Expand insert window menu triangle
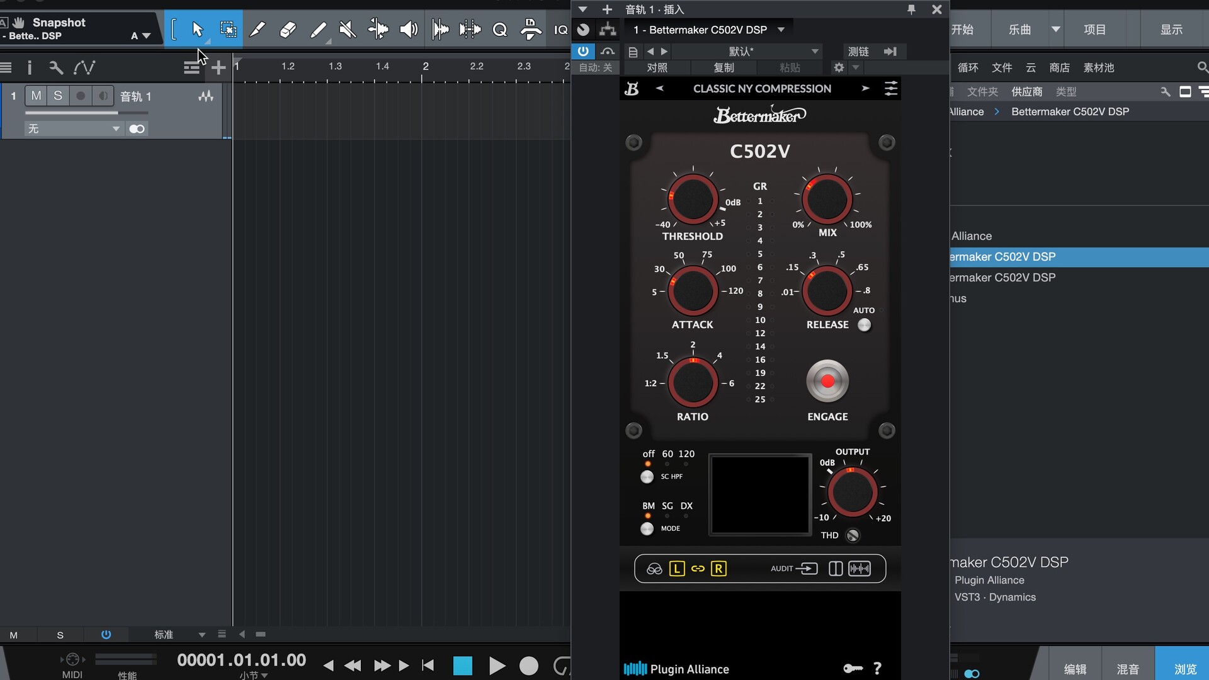The width and height of the screenshot is (1209, 680). click(582, 9)
